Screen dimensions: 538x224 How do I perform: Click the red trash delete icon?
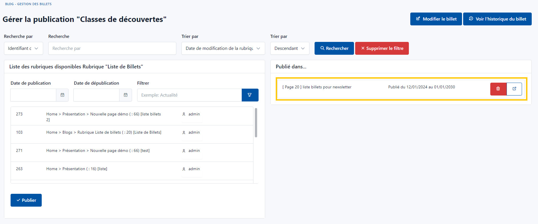tap(498, 89)
